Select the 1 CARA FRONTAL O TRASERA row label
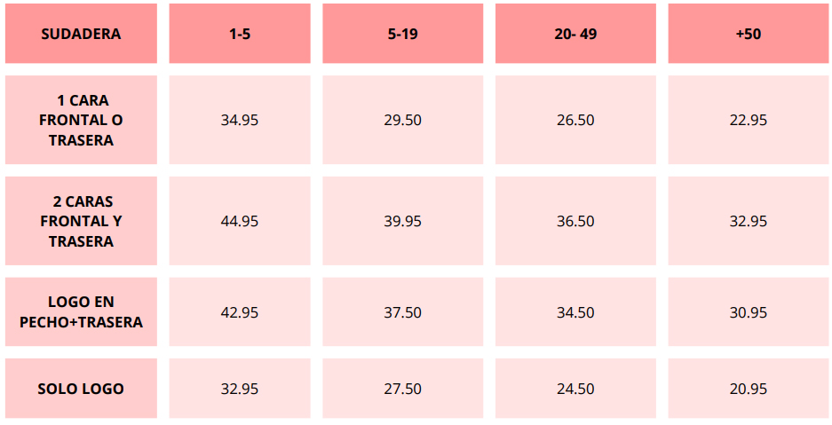Screen dimensions: 832x425 [81, 120]
